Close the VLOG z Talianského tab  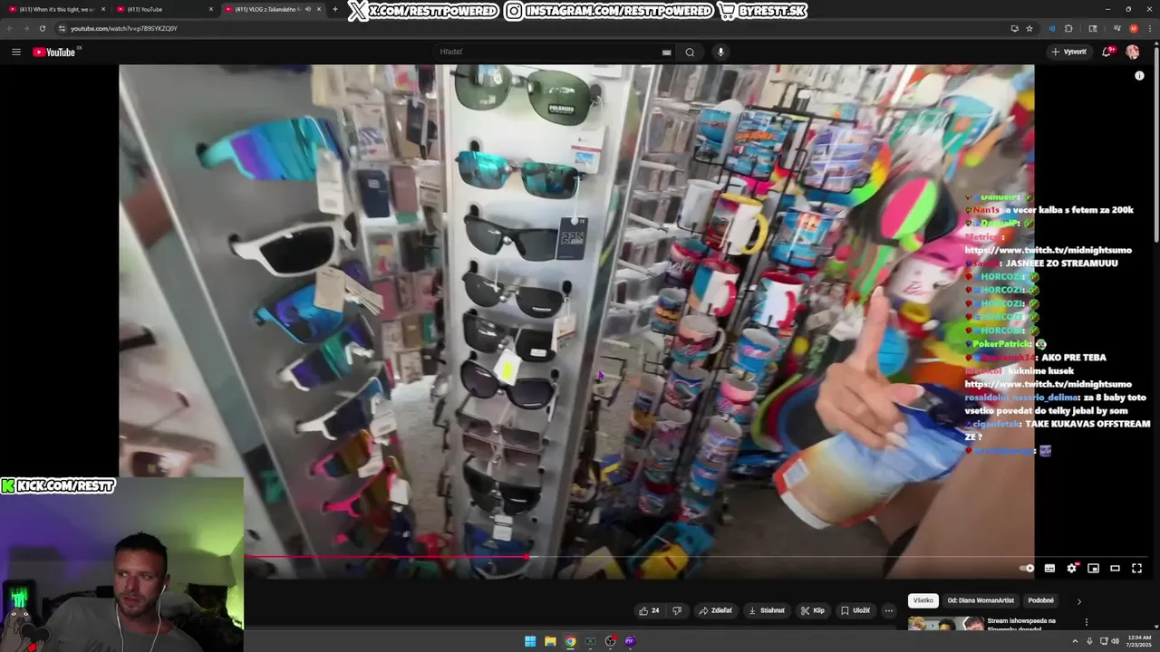click(319, 9)
